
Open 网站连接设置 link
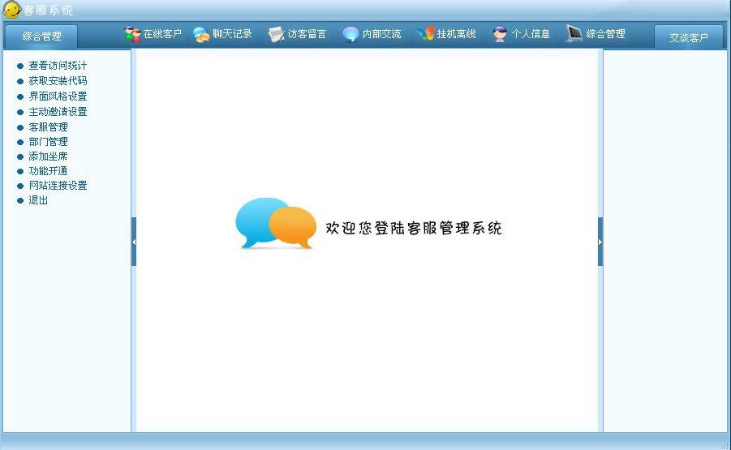58,186
